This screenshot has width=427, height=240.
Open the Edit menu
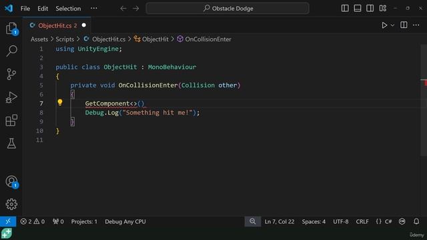click(x=43, y=9)
